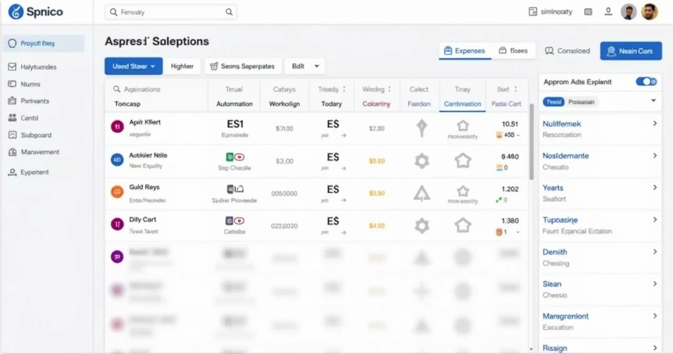Click the person icon in top header

pyautogui.click(x=608, y=12)
